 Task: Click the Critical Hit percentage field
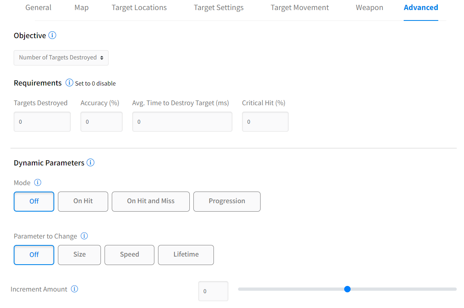265,122
